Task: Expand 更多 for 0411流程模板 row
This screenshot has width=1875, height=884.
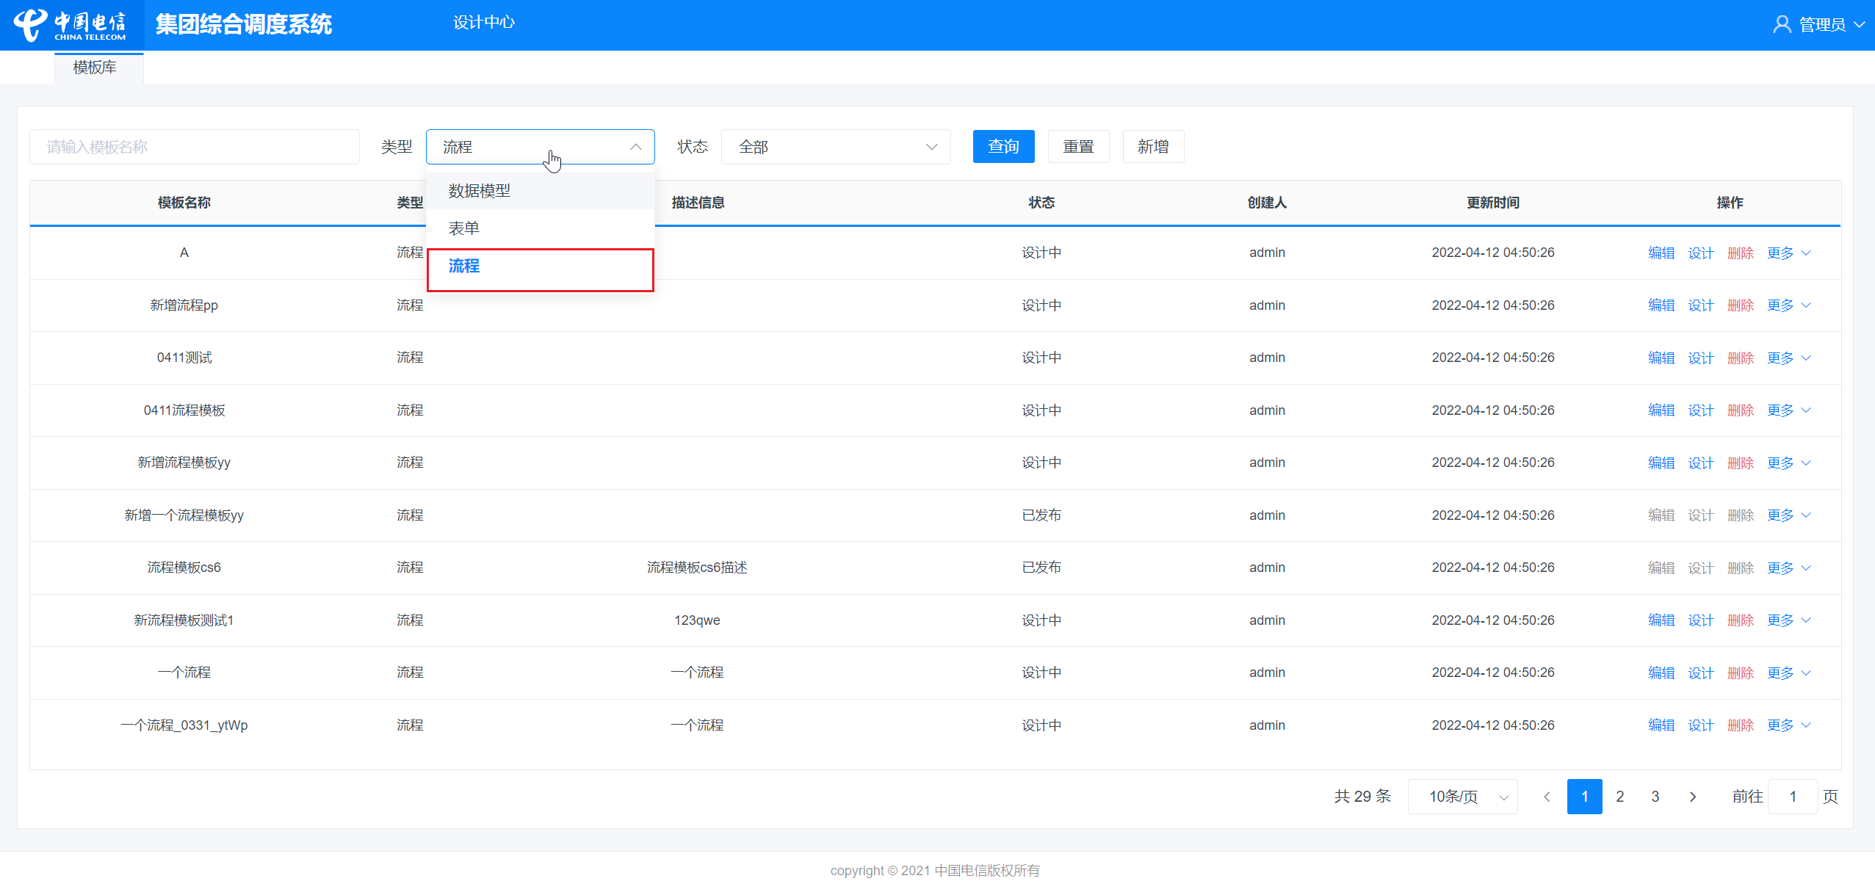Action: point(1788,410)
